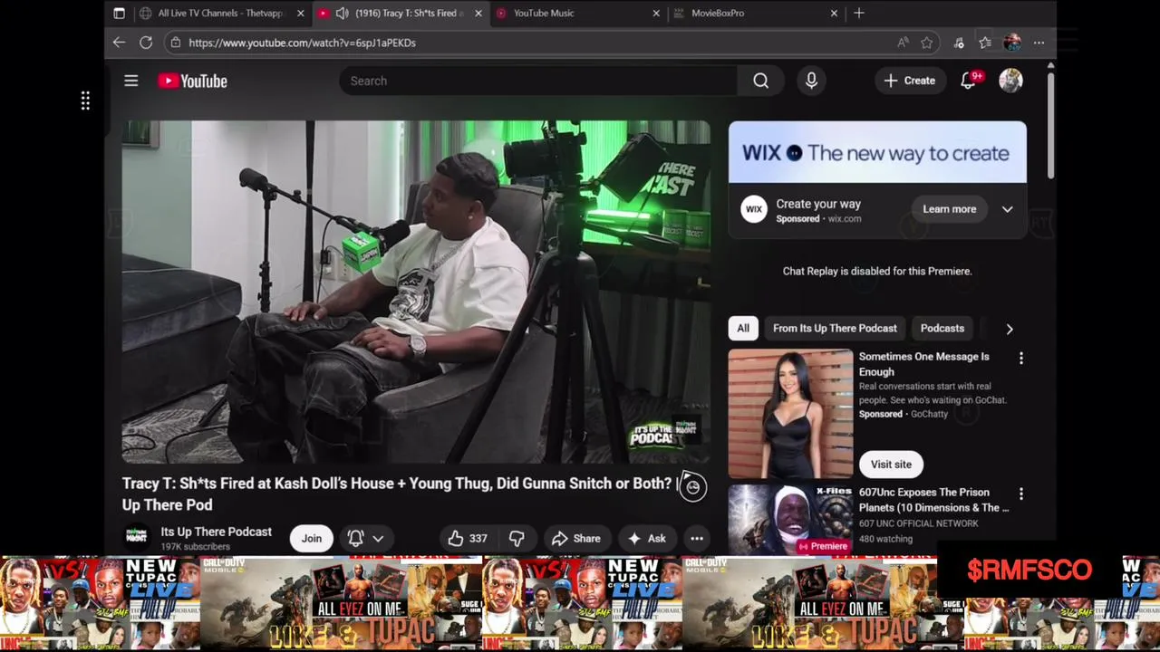Image resolution: width=1160 pixels, height=652 pixels.
Task: Open the YouTube notifications bell
Action: tap(968, 81)
